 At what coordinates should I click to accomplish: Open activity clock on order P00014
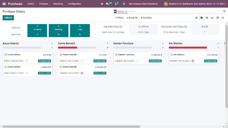27,61
